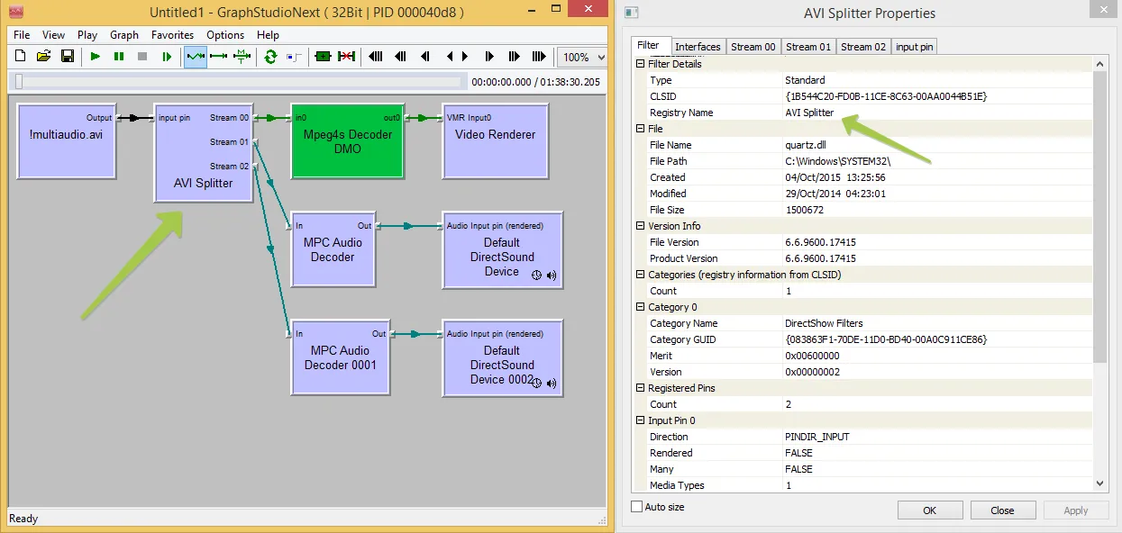Click the green Refresh arrows icon
Image resolution: width=1122 pixels, height=533 pixels.
click(270, 57)
